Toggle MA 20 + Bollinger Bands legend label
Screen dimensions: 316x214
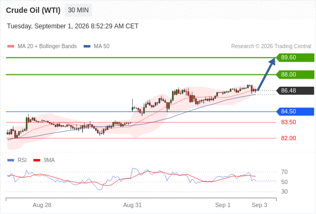click(x=47, y=47)
